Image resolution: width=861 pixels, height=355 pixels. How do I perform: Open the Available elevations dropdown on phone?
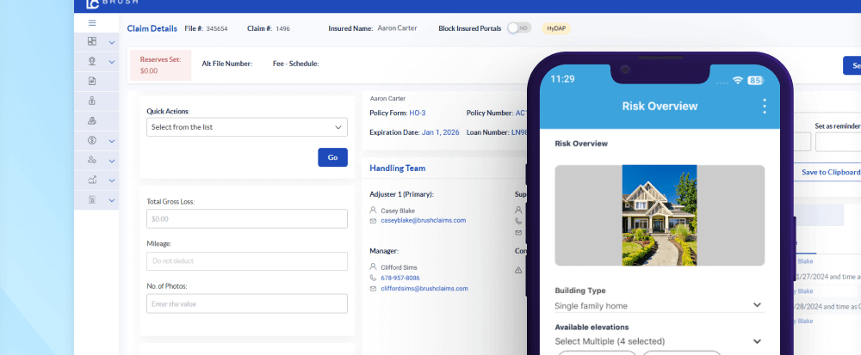click(660, 341)
